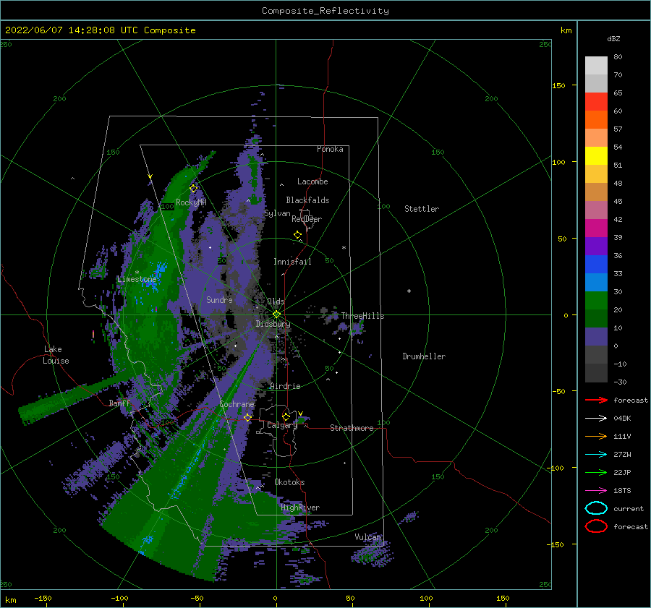Click the Calgary city label
Screen dimensions: 651x608
(282, 425)
